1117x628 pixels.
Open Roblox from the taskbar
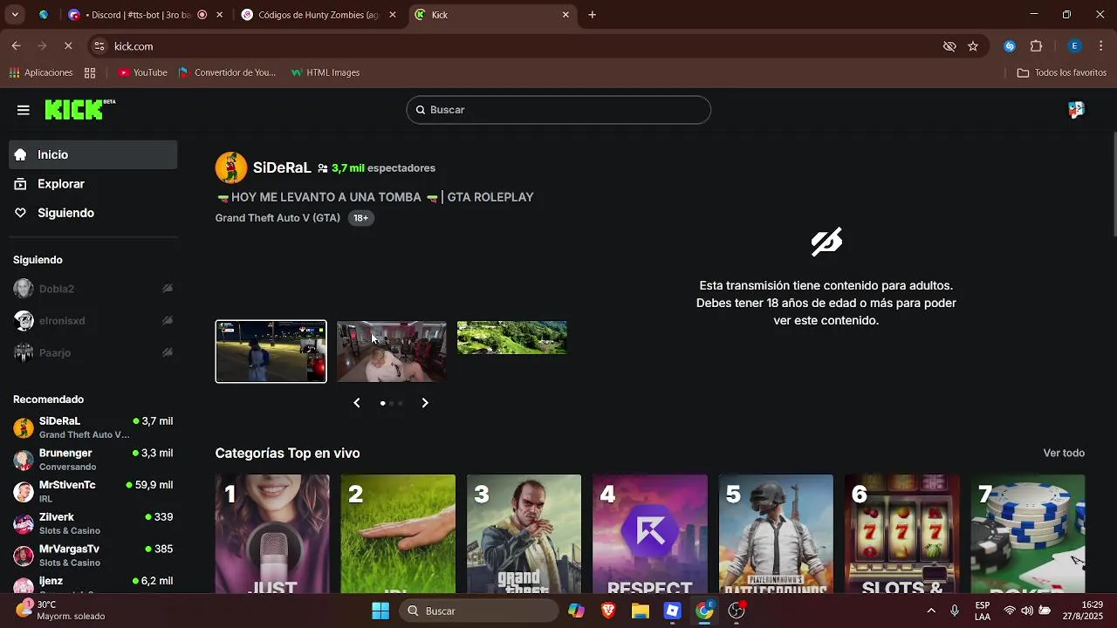672,611
